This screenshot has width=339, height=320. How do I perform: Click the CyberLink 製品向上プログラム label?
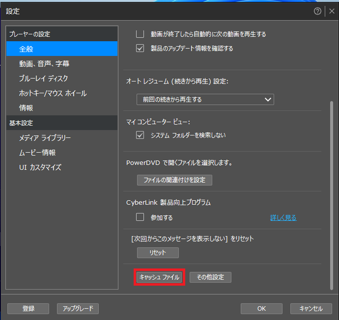click(168, 202)
